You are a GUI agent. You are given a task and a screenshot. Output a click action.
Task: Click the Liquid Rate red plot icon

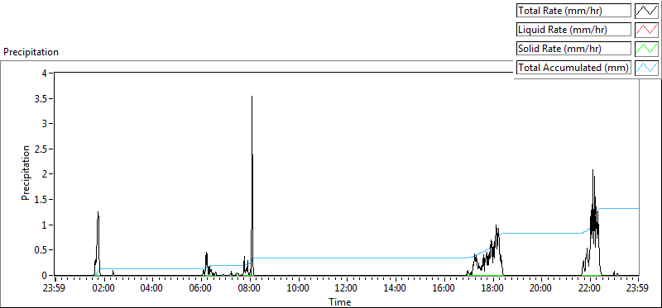646,30
